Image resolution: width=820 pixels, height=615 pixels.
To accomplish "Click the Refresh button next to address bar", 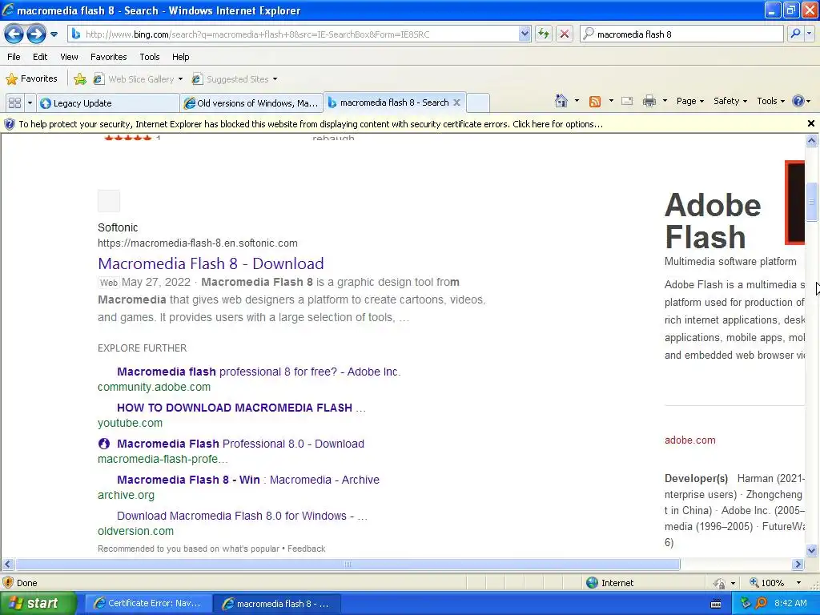I will coord(544,34).
